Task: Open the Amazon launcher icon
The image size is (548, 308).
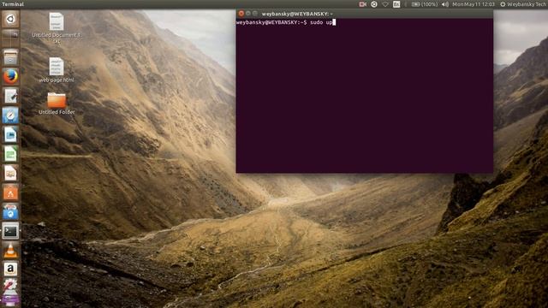Action: point(10,269)
